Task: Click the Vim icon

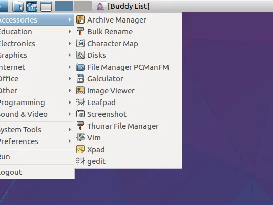Action: [80, 138]
